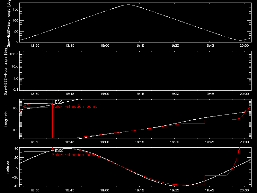
Task: Click 18:45 under the Longitude plot
Action: 70,142
